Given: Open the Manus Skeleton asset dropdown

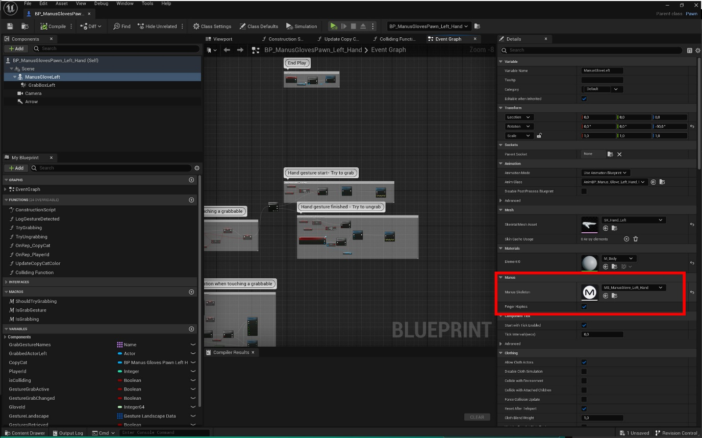Looking at the screenshot, I should 633,288.
